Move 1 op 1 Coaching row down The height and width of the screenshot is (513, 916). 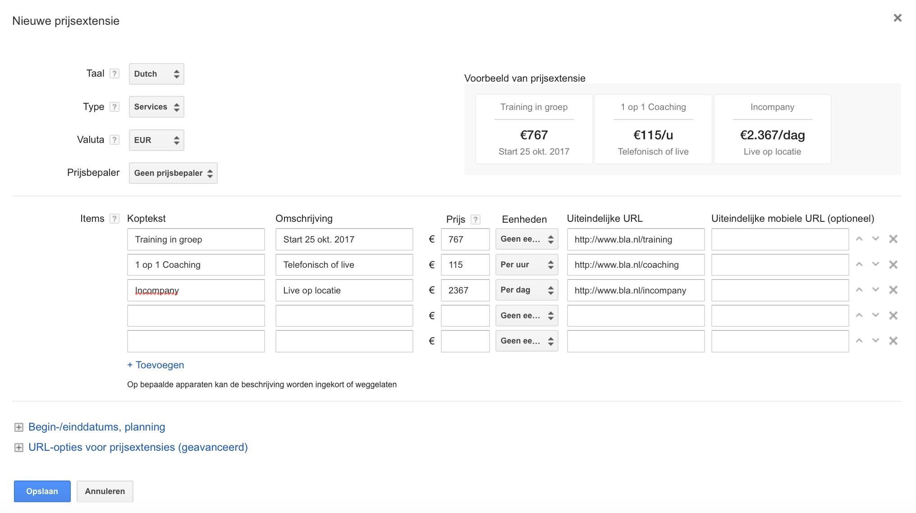tap(875, 265)
